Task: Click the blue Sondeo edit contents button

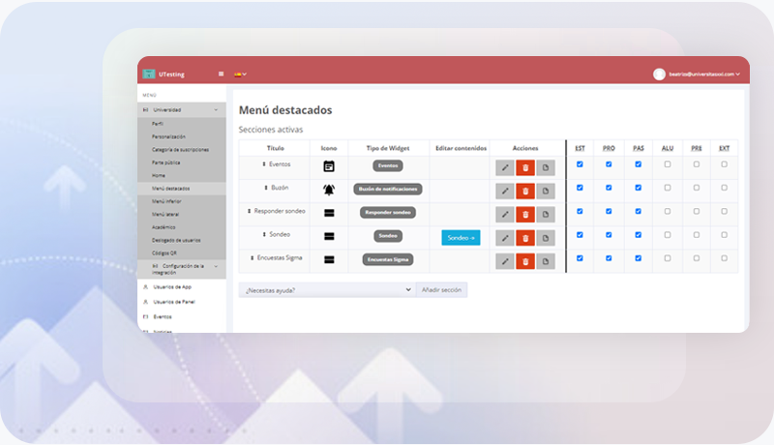Action: (x=461, y=237)
